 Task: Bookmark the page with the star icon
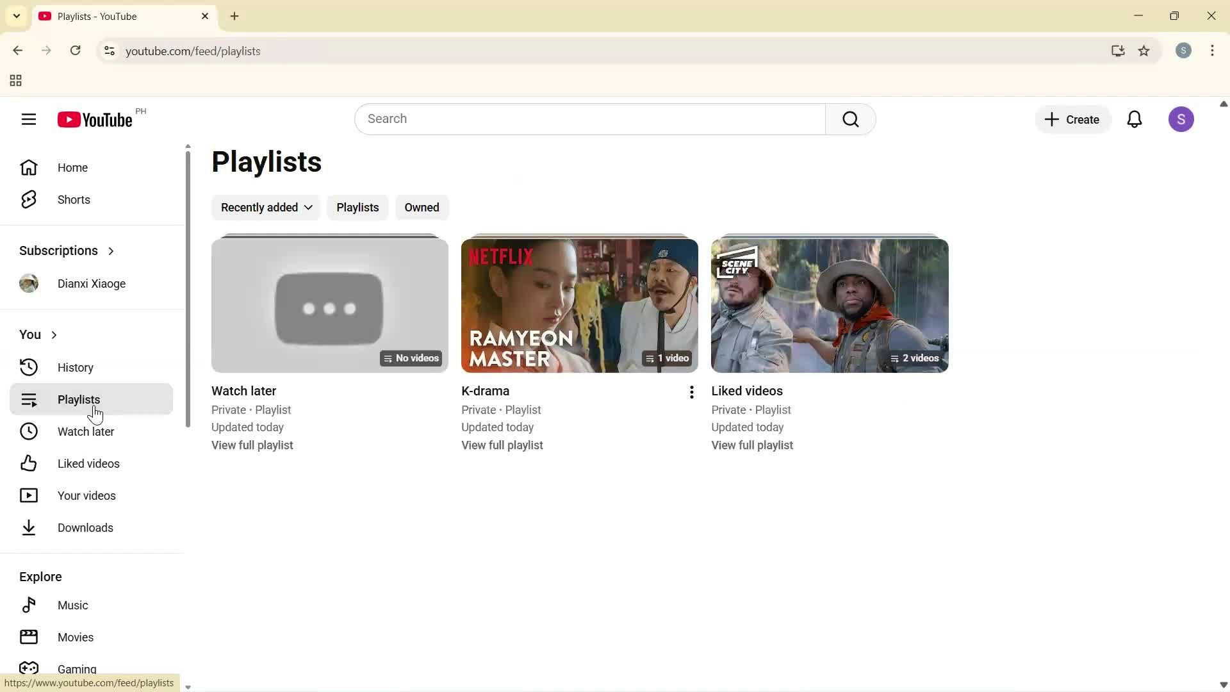click(1145, 51)
